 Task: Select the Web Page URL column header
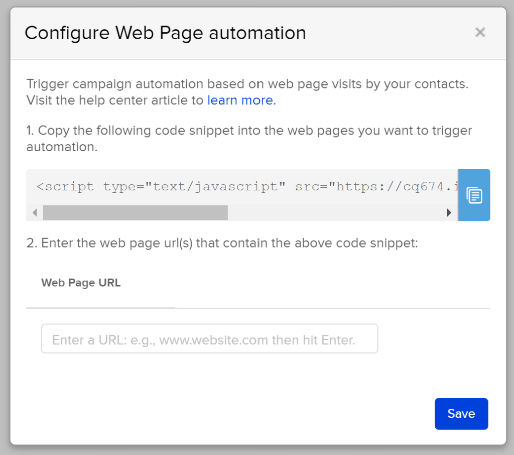click(81, 283)
